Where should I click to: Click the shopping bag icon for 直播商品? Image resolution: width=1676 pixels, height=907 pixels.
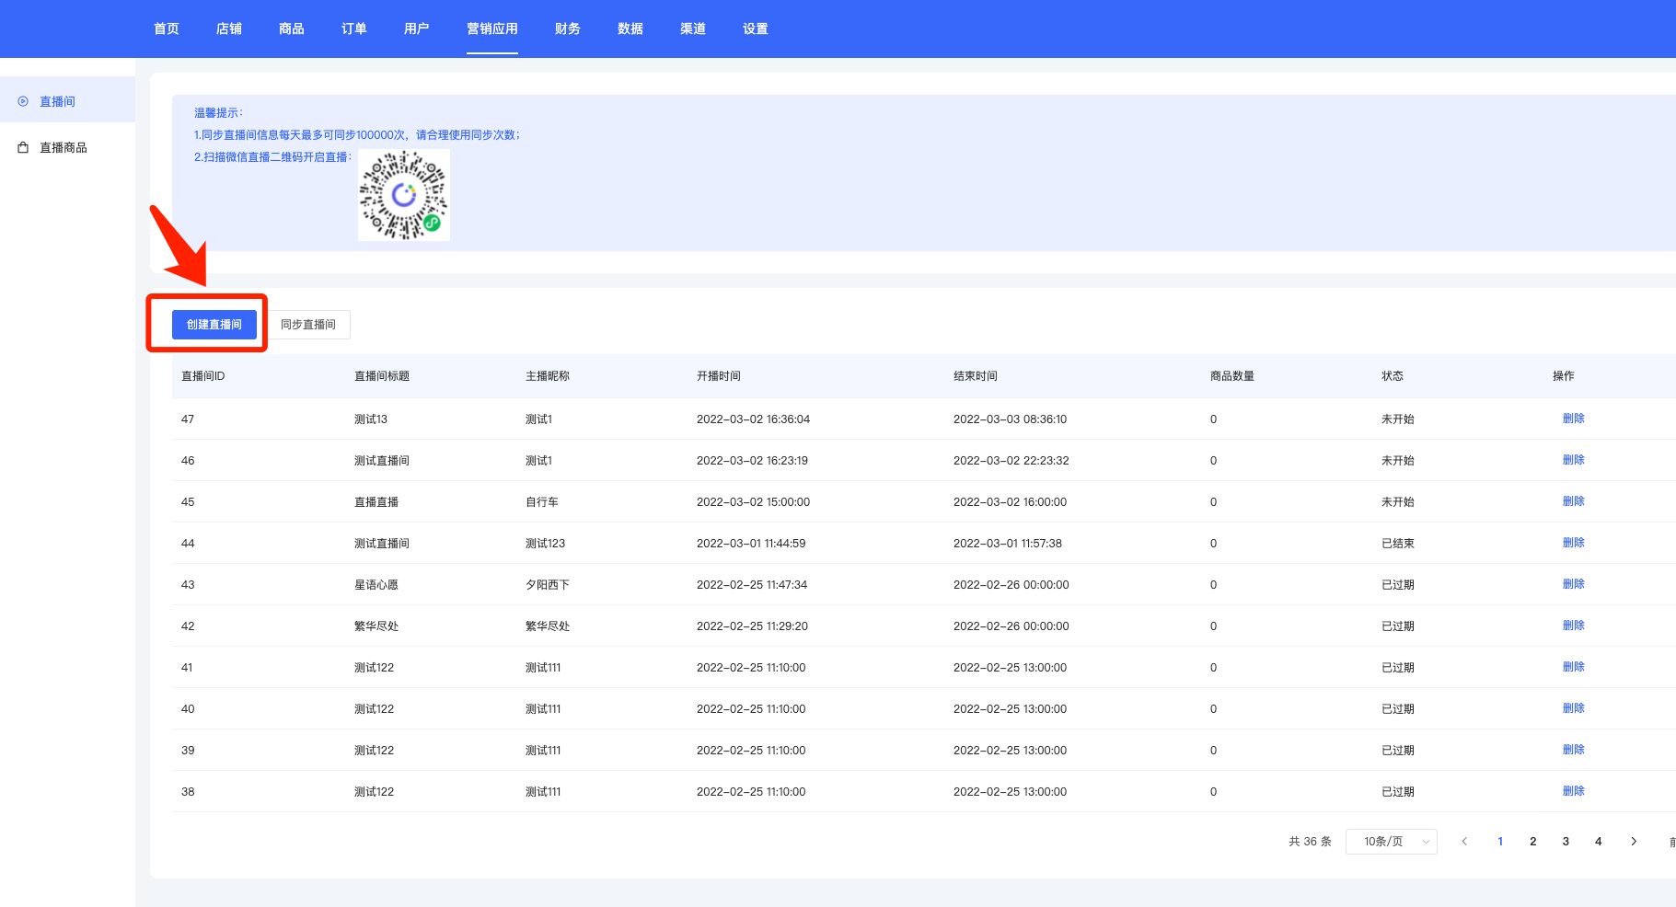23,147
